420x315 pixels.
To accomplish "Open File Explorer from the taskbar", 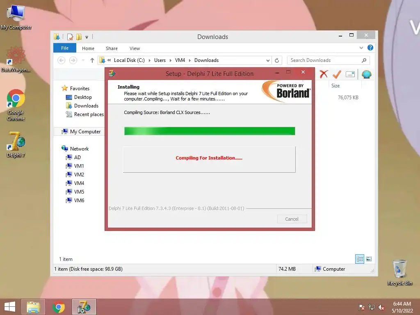I will [33, 307].
